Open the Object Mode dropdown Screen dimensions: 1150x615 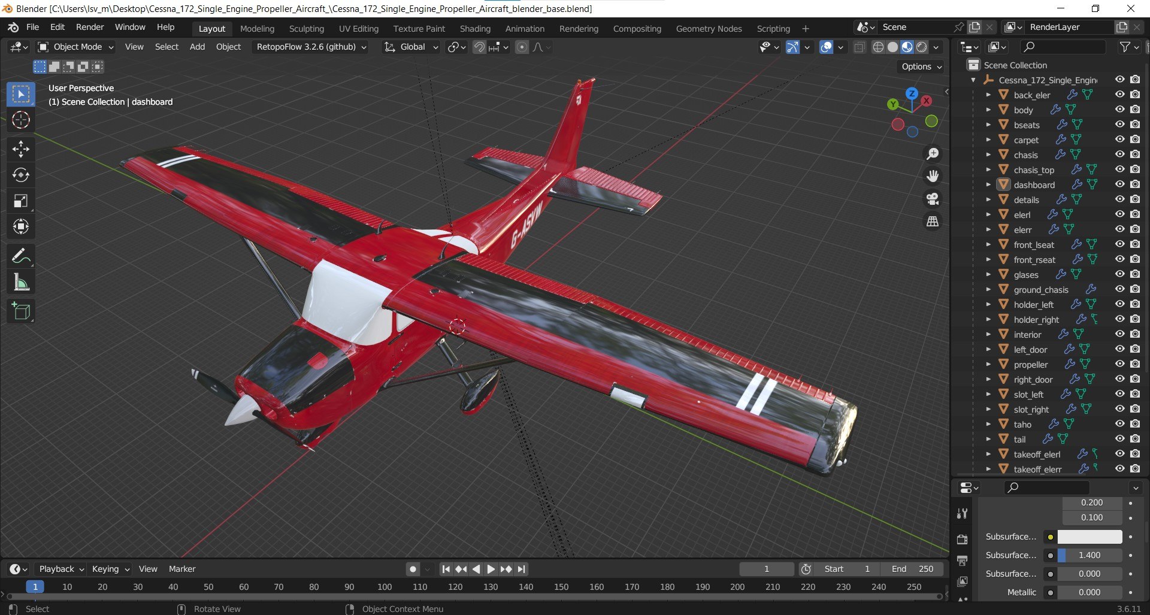(x=75, y=47)
